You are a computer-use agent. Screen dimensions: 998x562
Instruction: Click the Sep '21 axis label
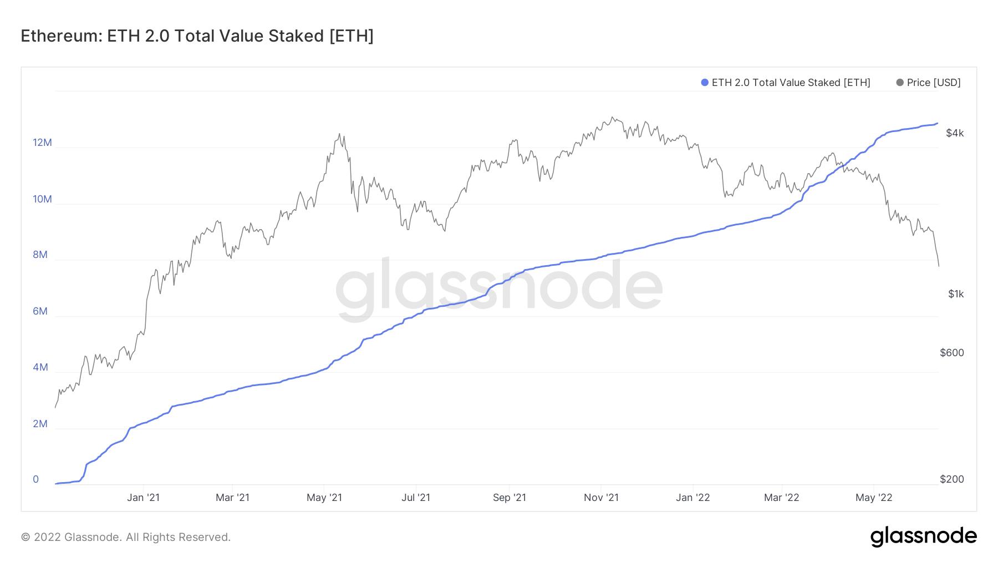(510, 497)
